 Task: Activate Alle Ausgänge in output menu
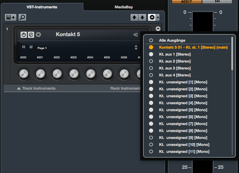pos(188,40)
